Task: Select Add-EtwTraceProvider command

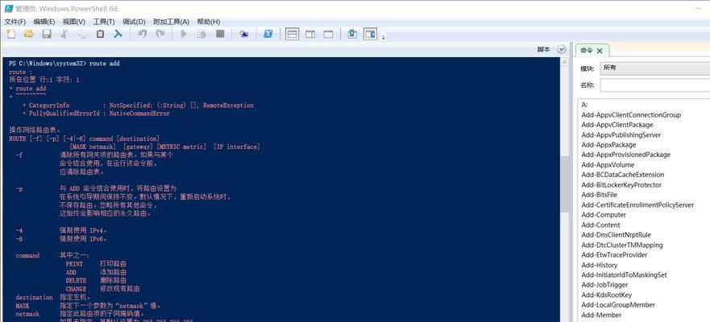Action: (x=614, y=255)
